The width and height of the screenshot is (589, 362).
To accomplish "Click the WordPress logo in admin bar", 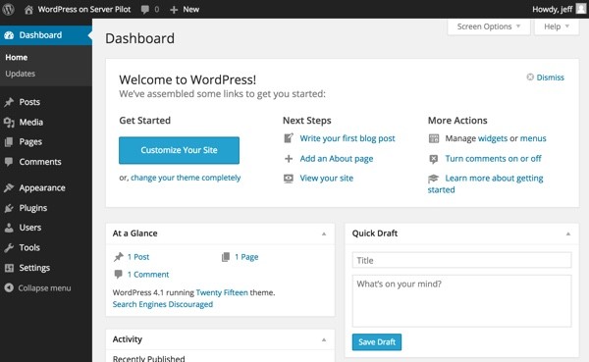I will pos(8,9).
